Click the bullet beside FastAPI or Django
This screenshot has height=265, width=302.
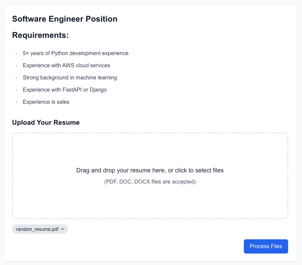(16, 90)
